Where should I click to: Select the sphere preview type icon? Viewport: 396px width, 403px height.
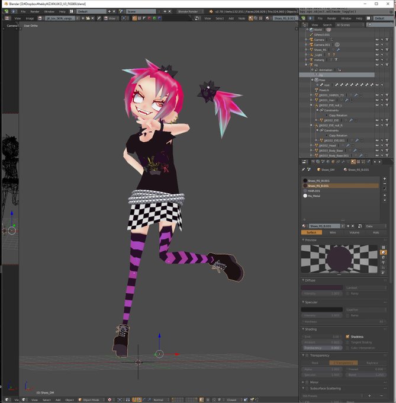click(x=383, y=252)
